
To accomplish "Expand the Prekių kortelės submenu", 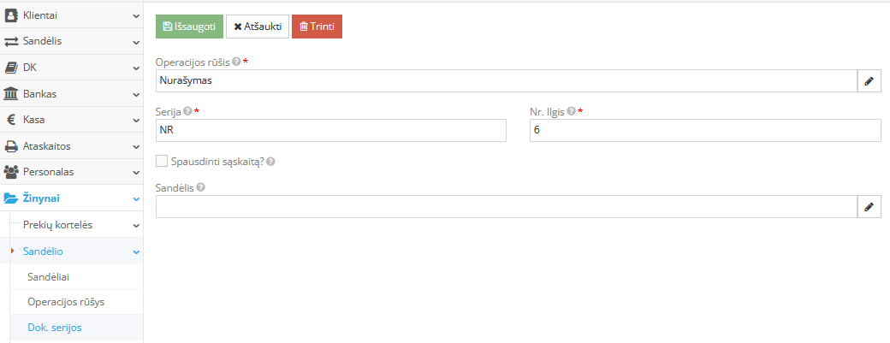I will (x=136, y=225).
